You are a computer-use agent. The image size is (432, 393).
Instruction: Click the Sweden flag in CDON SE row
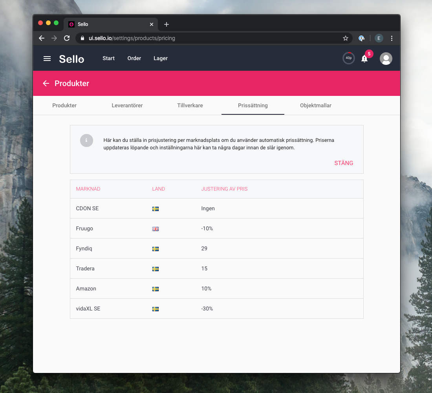[156, 209]
